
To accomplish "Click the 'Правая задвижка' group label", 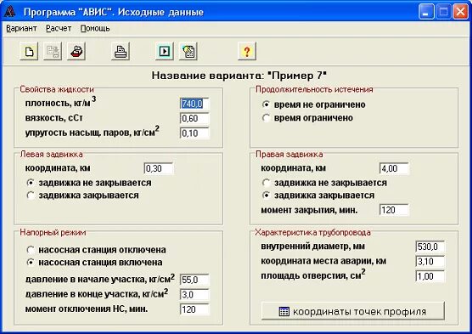I will (289, 154).
